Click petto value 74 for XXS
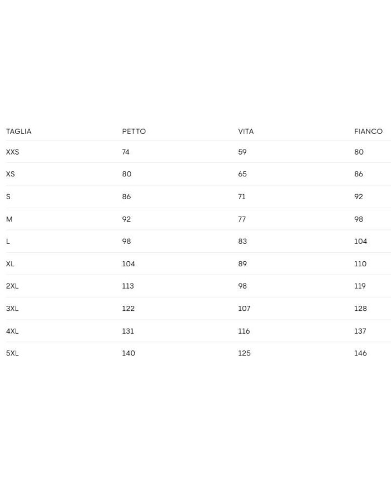This screenshot has height=485, width=391. click(126, 152)
